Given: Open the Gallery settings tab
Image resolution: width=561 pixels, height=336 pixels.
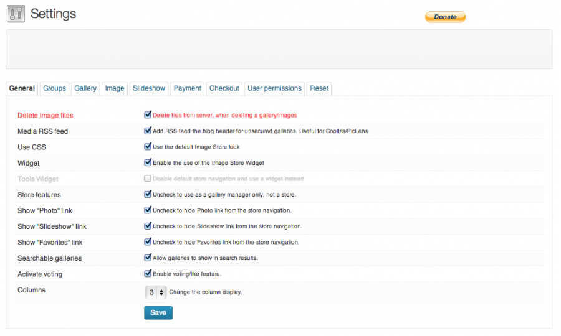Looking at the screenshot, I should (85, 88).
